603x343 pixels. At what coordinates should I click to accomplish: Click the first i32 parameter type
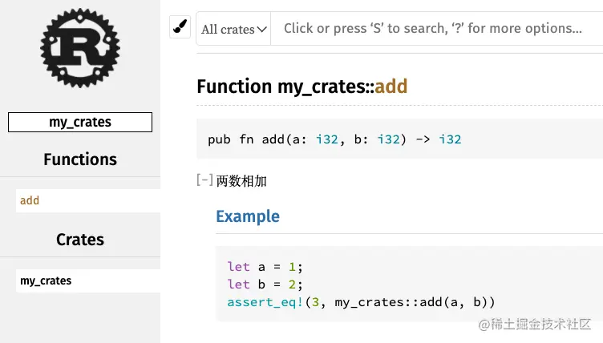[327, 139]
